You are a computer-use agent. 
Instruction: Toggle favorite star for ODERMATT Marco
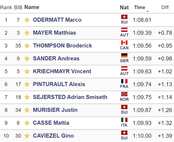27,20
